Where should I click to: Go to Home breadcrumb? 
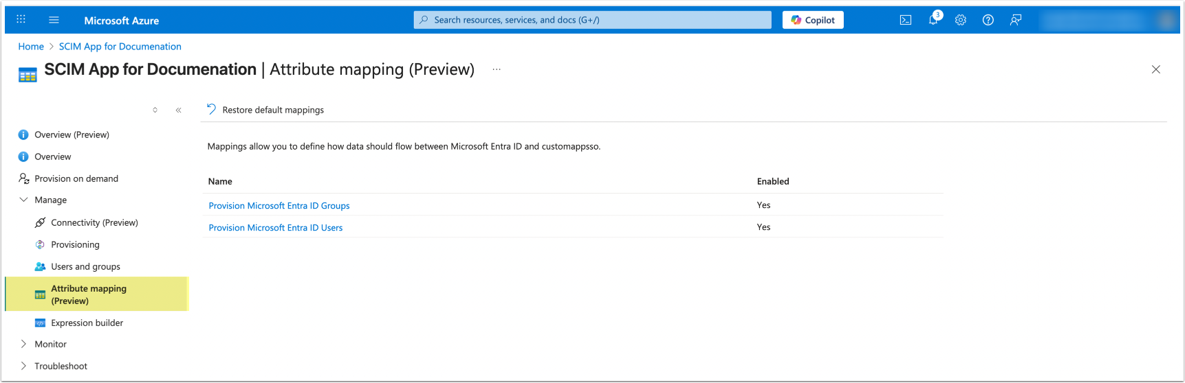[31, 46]
